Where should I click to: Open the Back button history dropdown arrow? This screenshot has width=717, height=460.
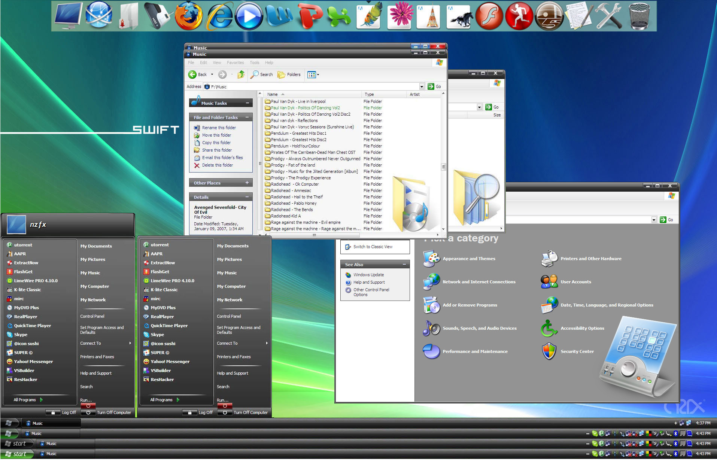212,74
